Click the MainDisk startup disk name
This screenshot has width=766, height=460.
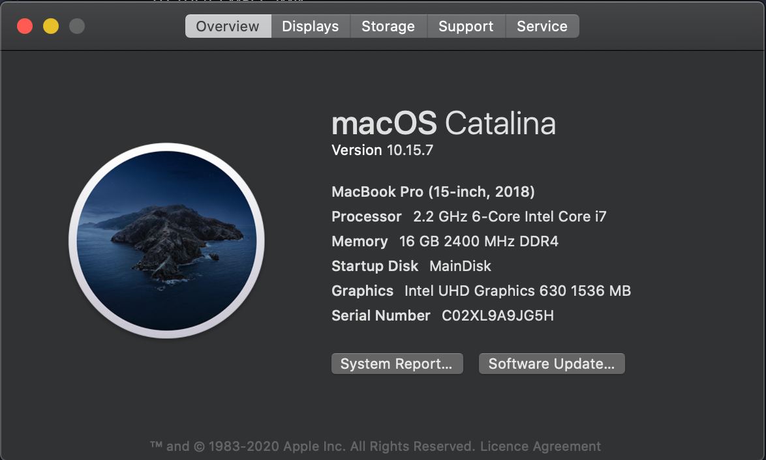click(x=460, y=266)
